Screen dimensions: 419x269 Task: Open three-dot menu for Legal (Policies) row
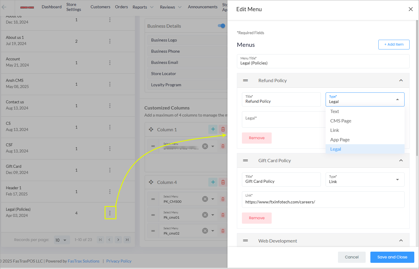coord(110,213)
